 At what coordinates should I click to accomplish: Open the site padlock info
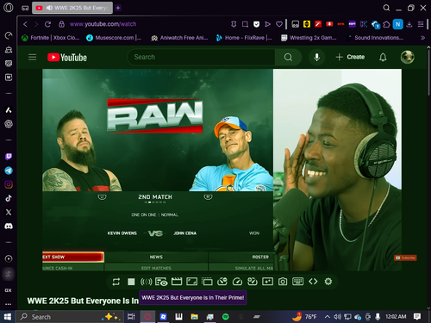pos(61,24)
